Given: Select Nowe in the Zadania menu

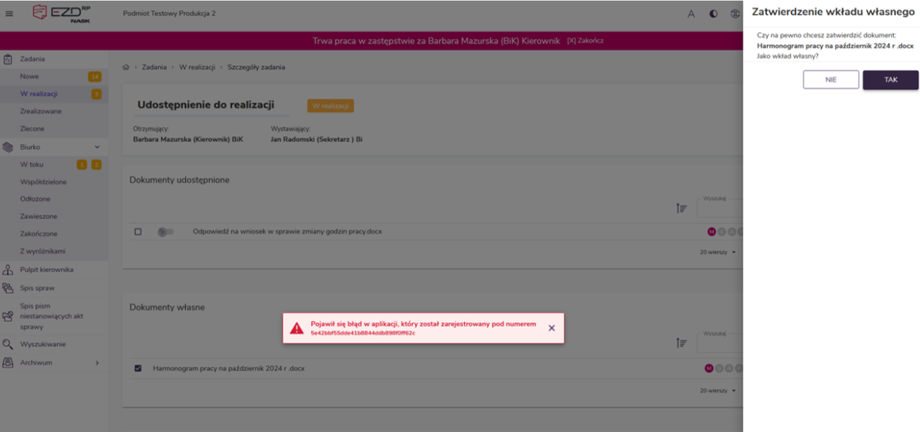Looking at the screenshot, I should coord(29,76).
